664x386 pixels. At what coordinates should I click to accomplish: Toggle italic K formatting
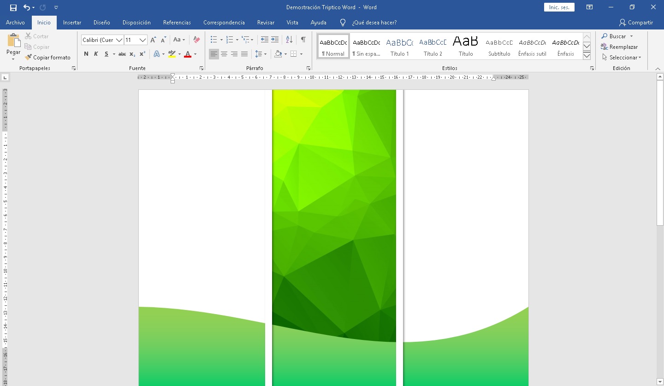coord(96,54)
